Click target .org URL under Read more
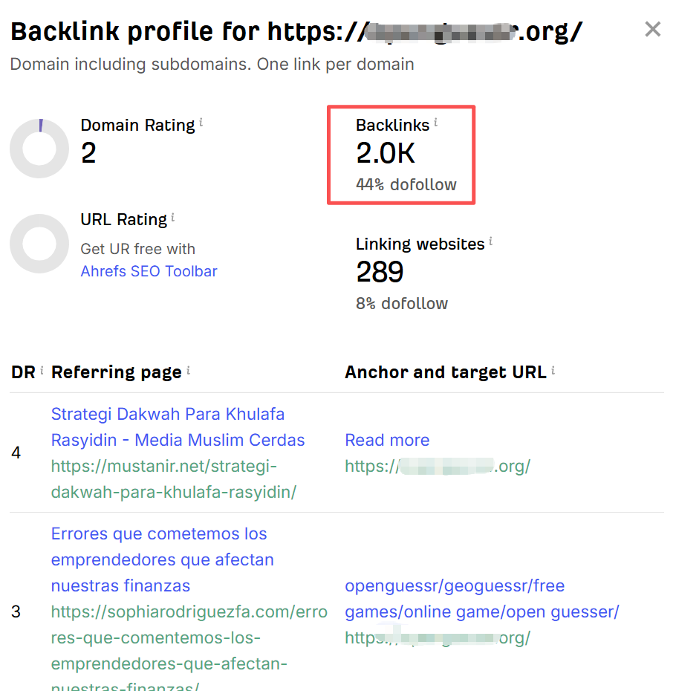The width and height of the screenshot is (676, 691). (438, 466)
